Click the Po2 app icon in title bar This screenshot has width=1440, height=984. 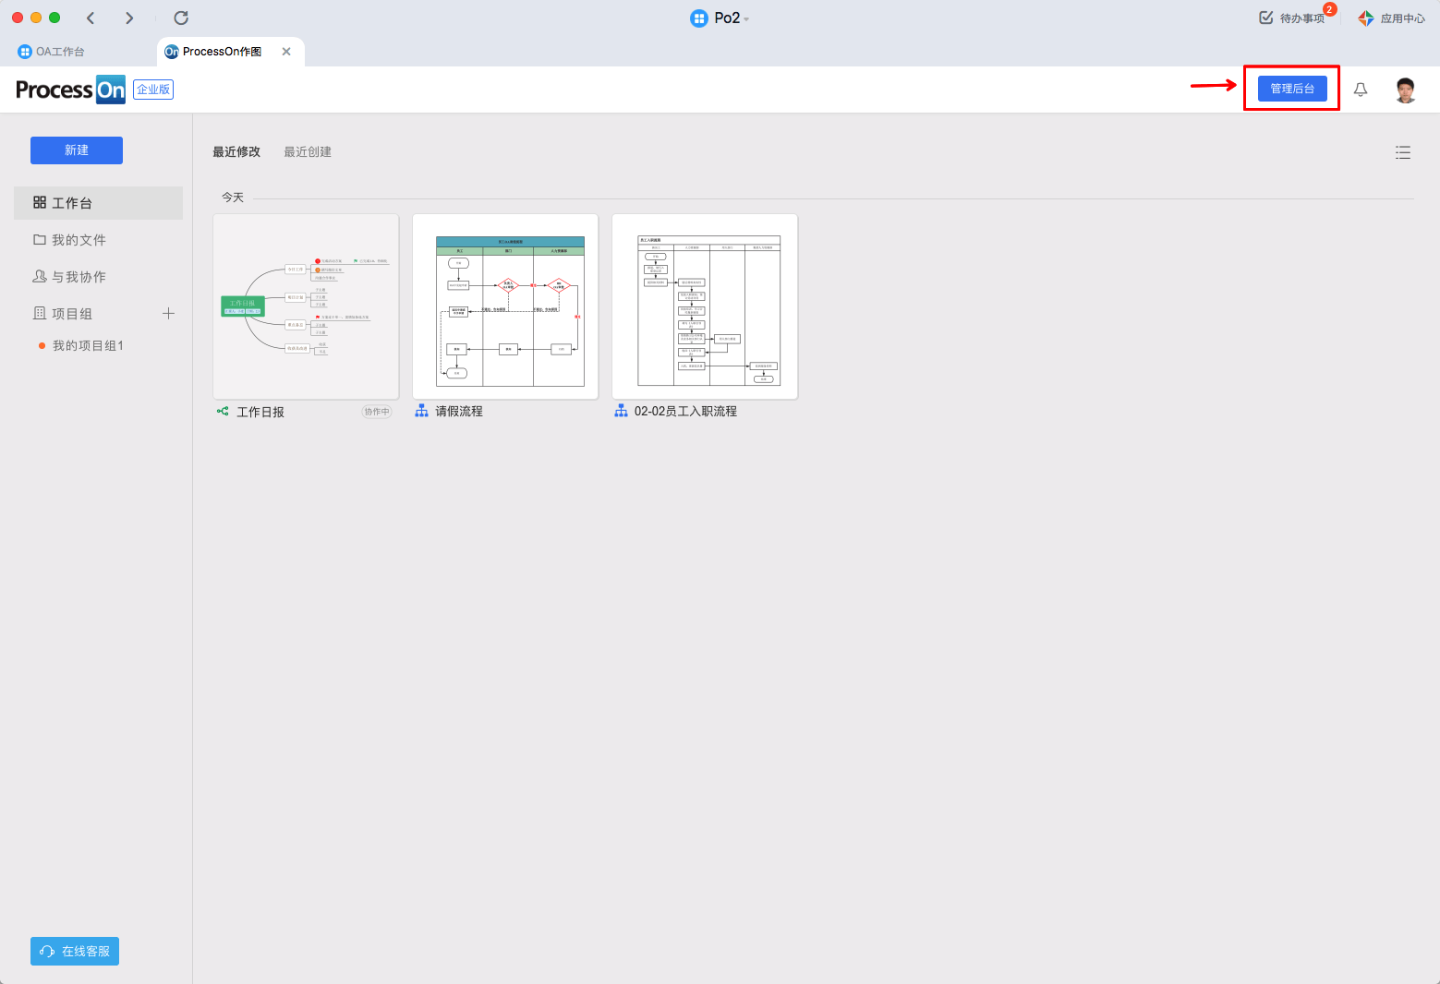click(x=699, y=18)
